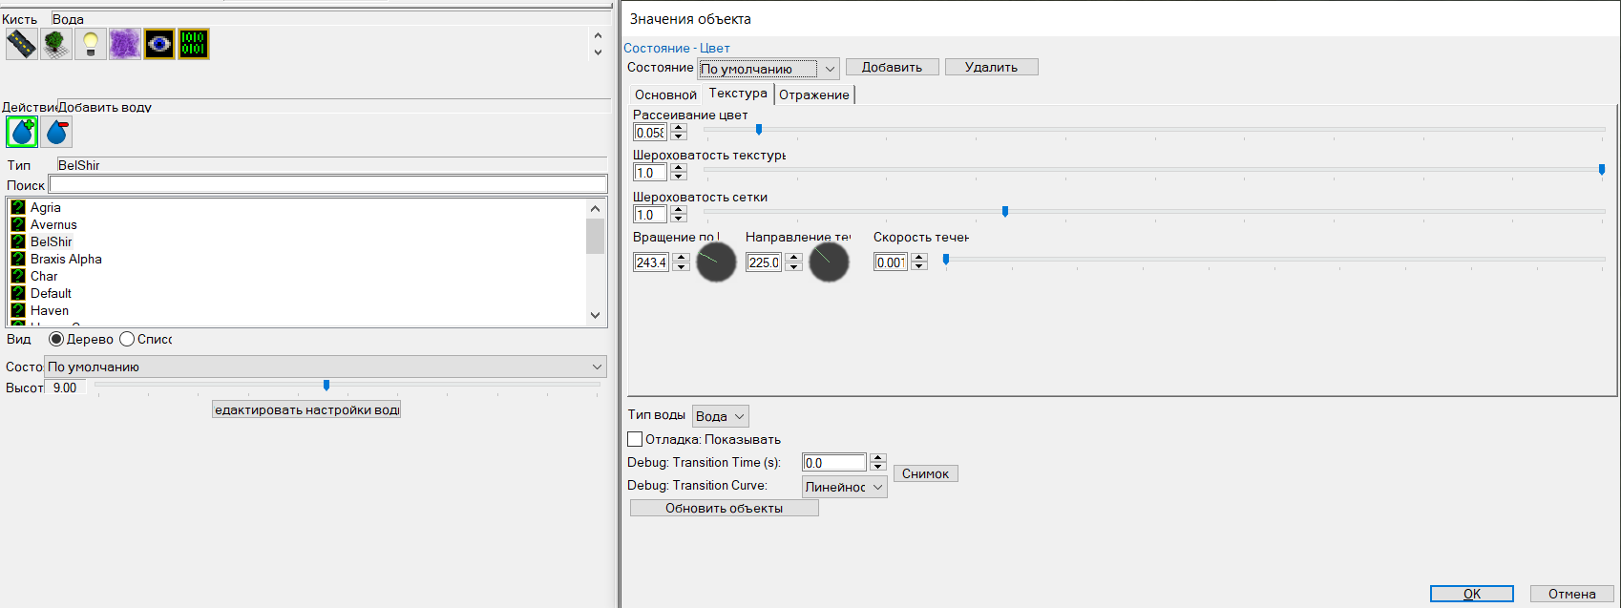This screenshot has height=608, width=1621.
Task: Select Agria in the water type list
Action: [x=46, y=207]
